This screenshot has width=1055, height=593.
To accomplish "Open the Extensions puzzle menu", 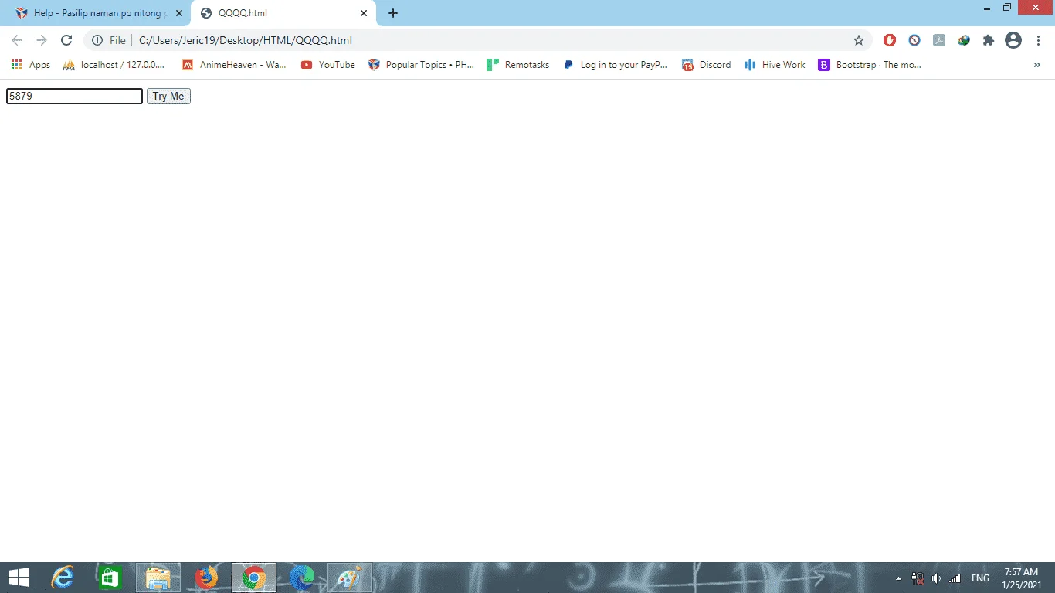I will 989,40.
